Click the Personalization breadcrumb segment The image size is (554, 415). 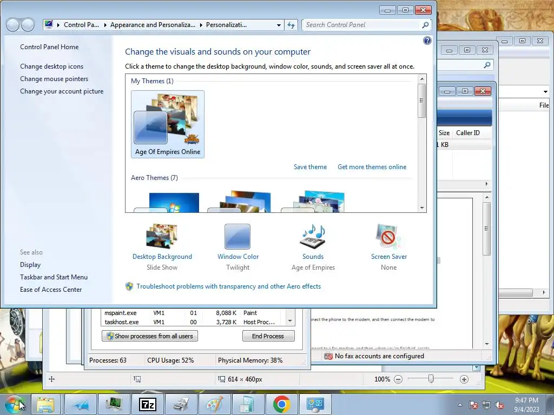[x=227, y=25]
